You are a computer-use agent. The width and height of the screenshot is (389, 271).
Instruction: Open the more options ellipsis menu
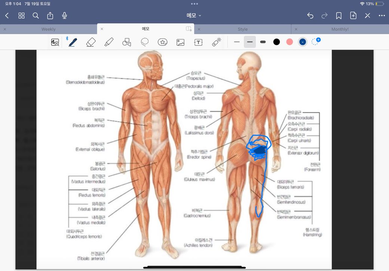pyautogui.click(x=382, y=15)
